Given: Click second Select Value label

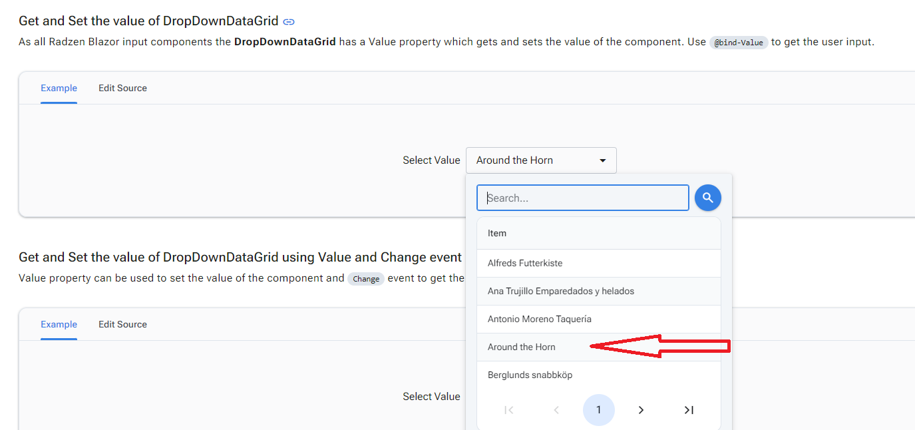Looking at the screenshot, I should pyautogui.click(x=431, y=397).
